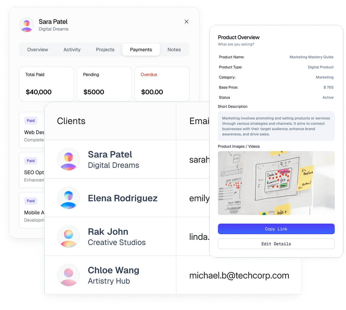The image size is (346, 310).
Task: Open the Payments tab
Action: click(x=141, y=50)
